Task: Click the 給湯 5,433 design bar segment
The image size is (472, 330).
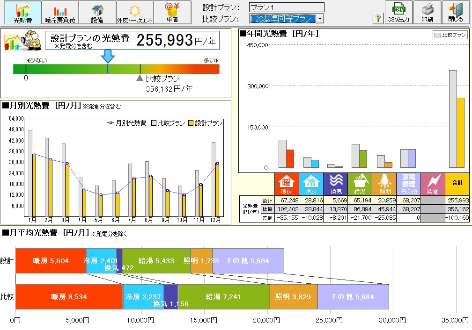Action: pos(156,260)
